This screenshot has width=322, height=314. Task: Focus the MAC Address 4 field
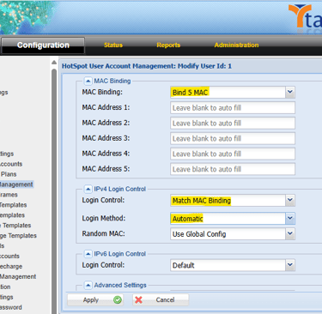[x=233, y=154]
